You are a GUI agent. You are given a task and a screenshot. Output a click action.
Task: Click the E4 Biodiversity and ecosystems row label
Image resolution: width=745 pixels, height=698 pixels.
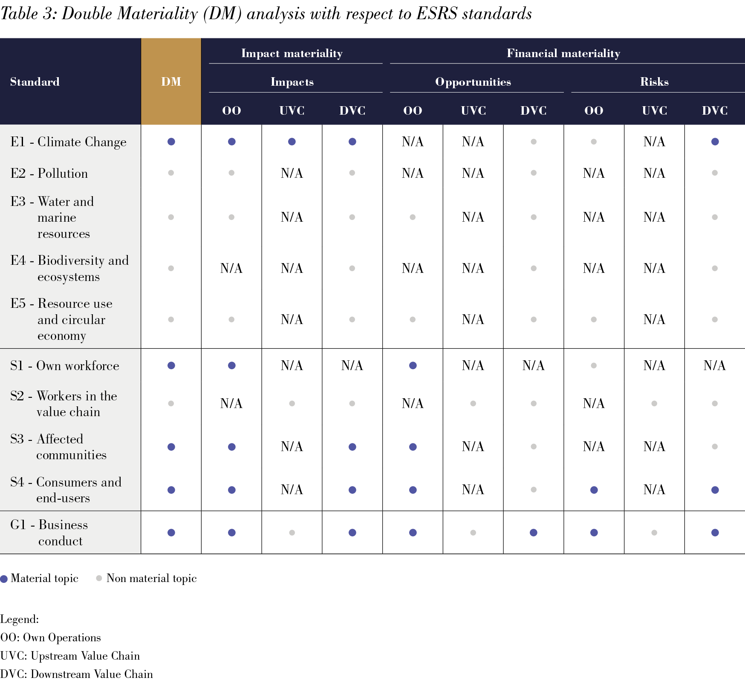(69, 268)
